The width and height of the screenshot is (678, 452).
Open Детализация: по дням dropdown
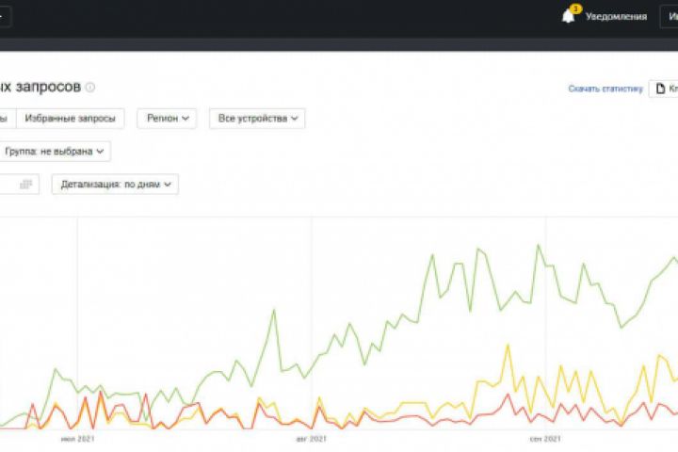pos(116,185)
